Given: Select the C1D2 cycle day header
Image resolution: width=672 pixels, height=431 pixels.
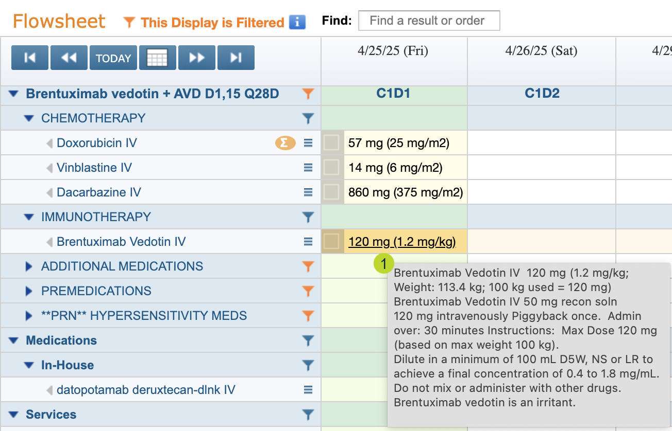Looking at the screenshot, I should [x=542, y=94].
